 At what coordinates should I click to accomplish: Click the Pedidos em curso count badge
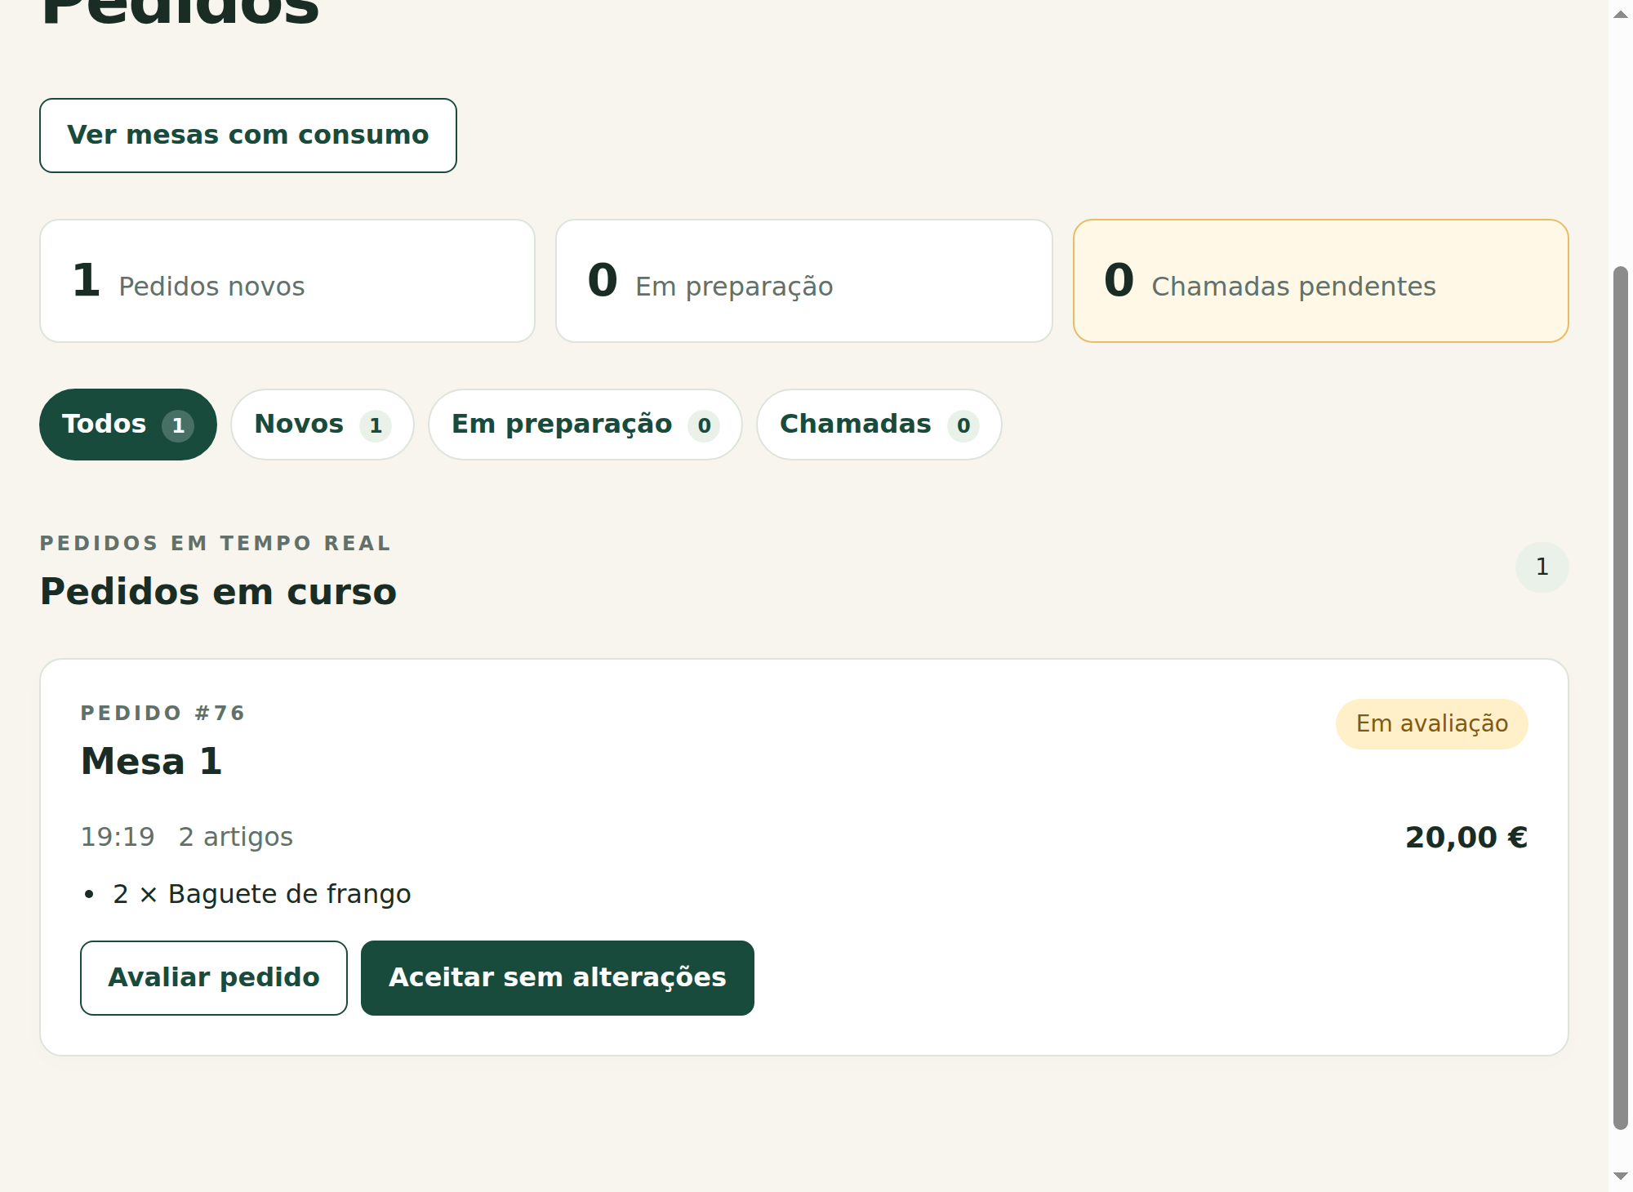(x=1542, y=567)
